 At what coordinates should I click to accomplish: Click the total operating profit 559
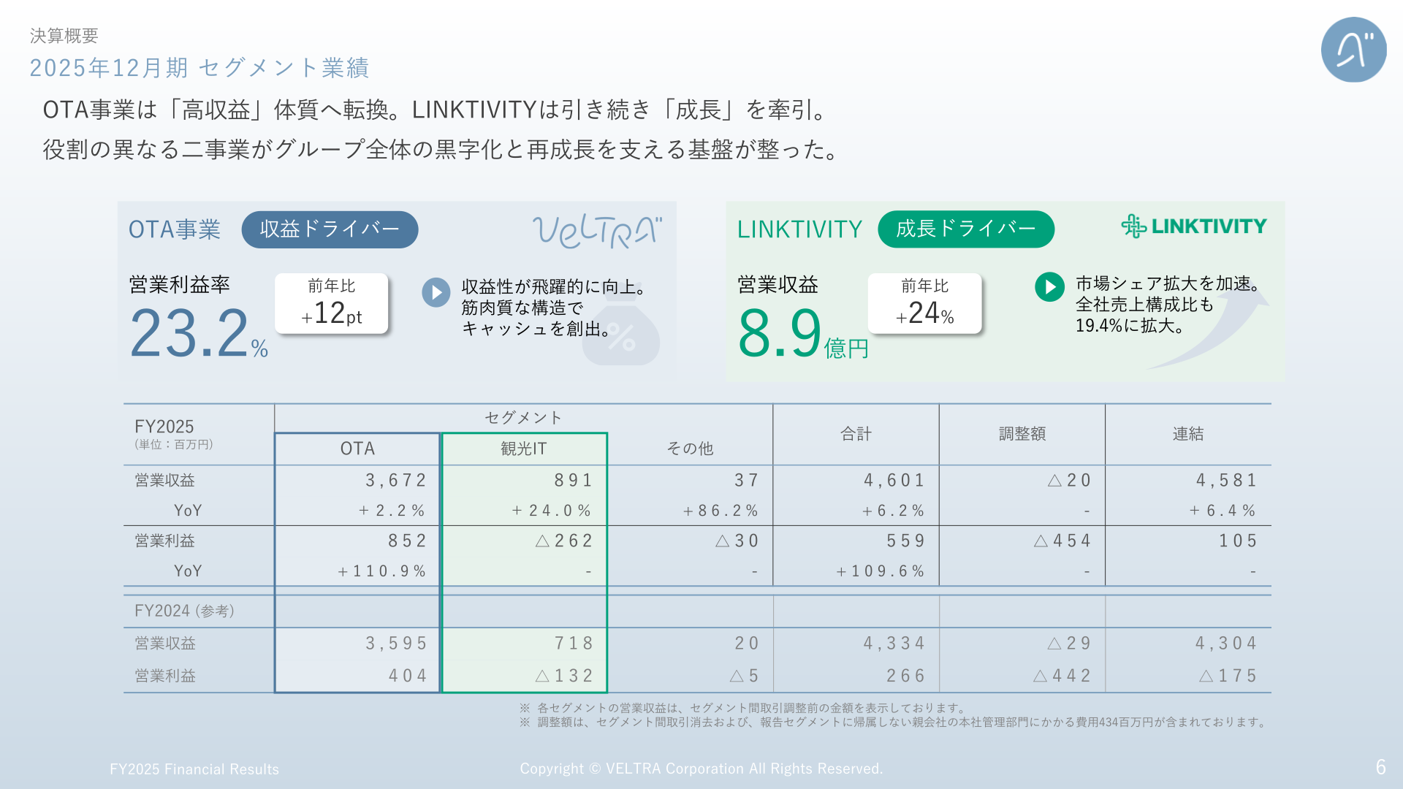906,541
